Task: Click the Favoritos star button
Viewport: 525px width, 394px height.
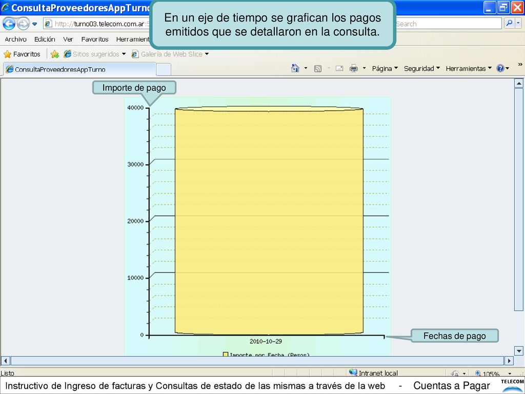Action: [22, 54]
